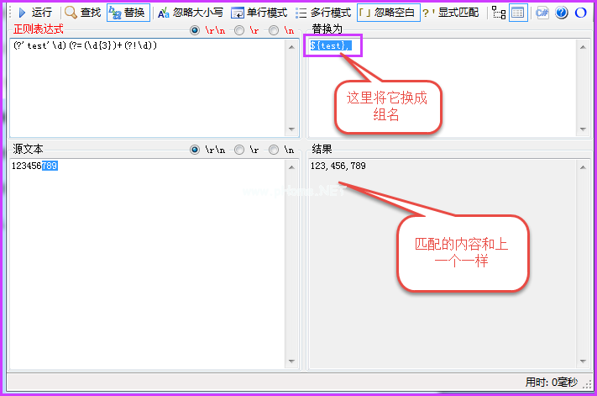Viewport: 597px width, 396px height.
Task: Select \r radio for regex expression
Action: coord(239,30)
